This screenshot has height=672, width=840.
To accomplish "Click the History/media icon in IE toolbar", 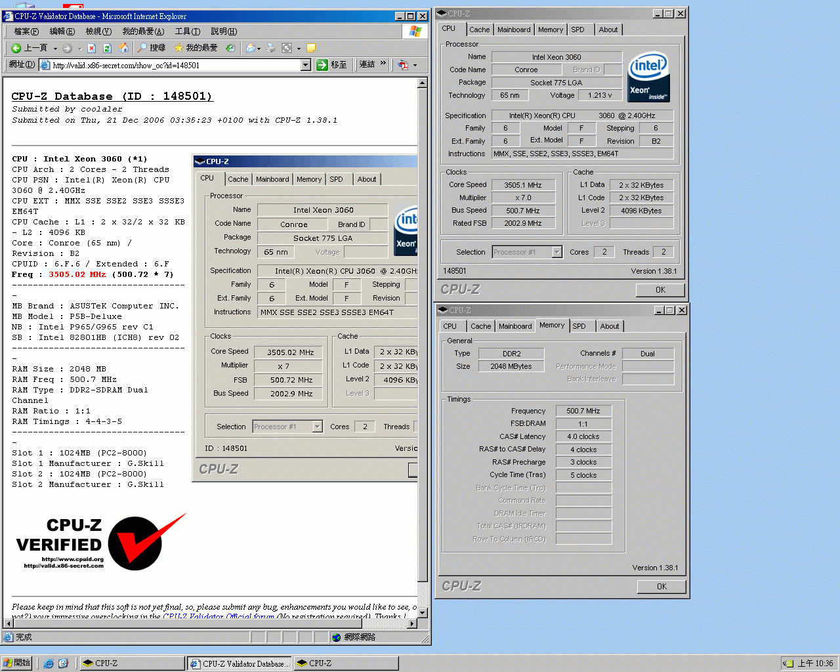I will pyautogui.click(x=230, y=48).
